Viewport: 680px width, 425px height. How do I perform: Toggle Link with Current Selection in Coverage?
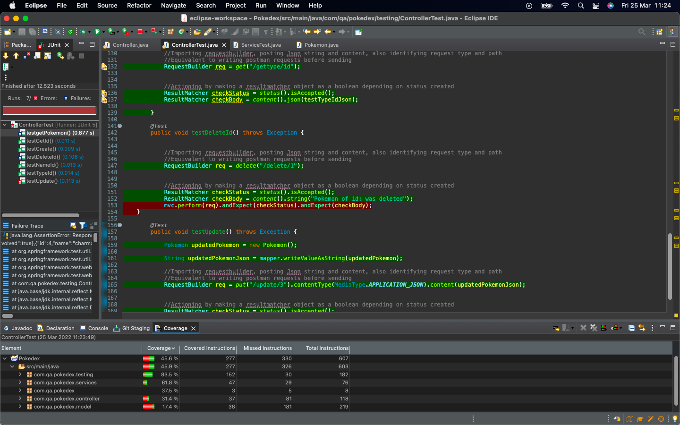click(x=642, y=328)
